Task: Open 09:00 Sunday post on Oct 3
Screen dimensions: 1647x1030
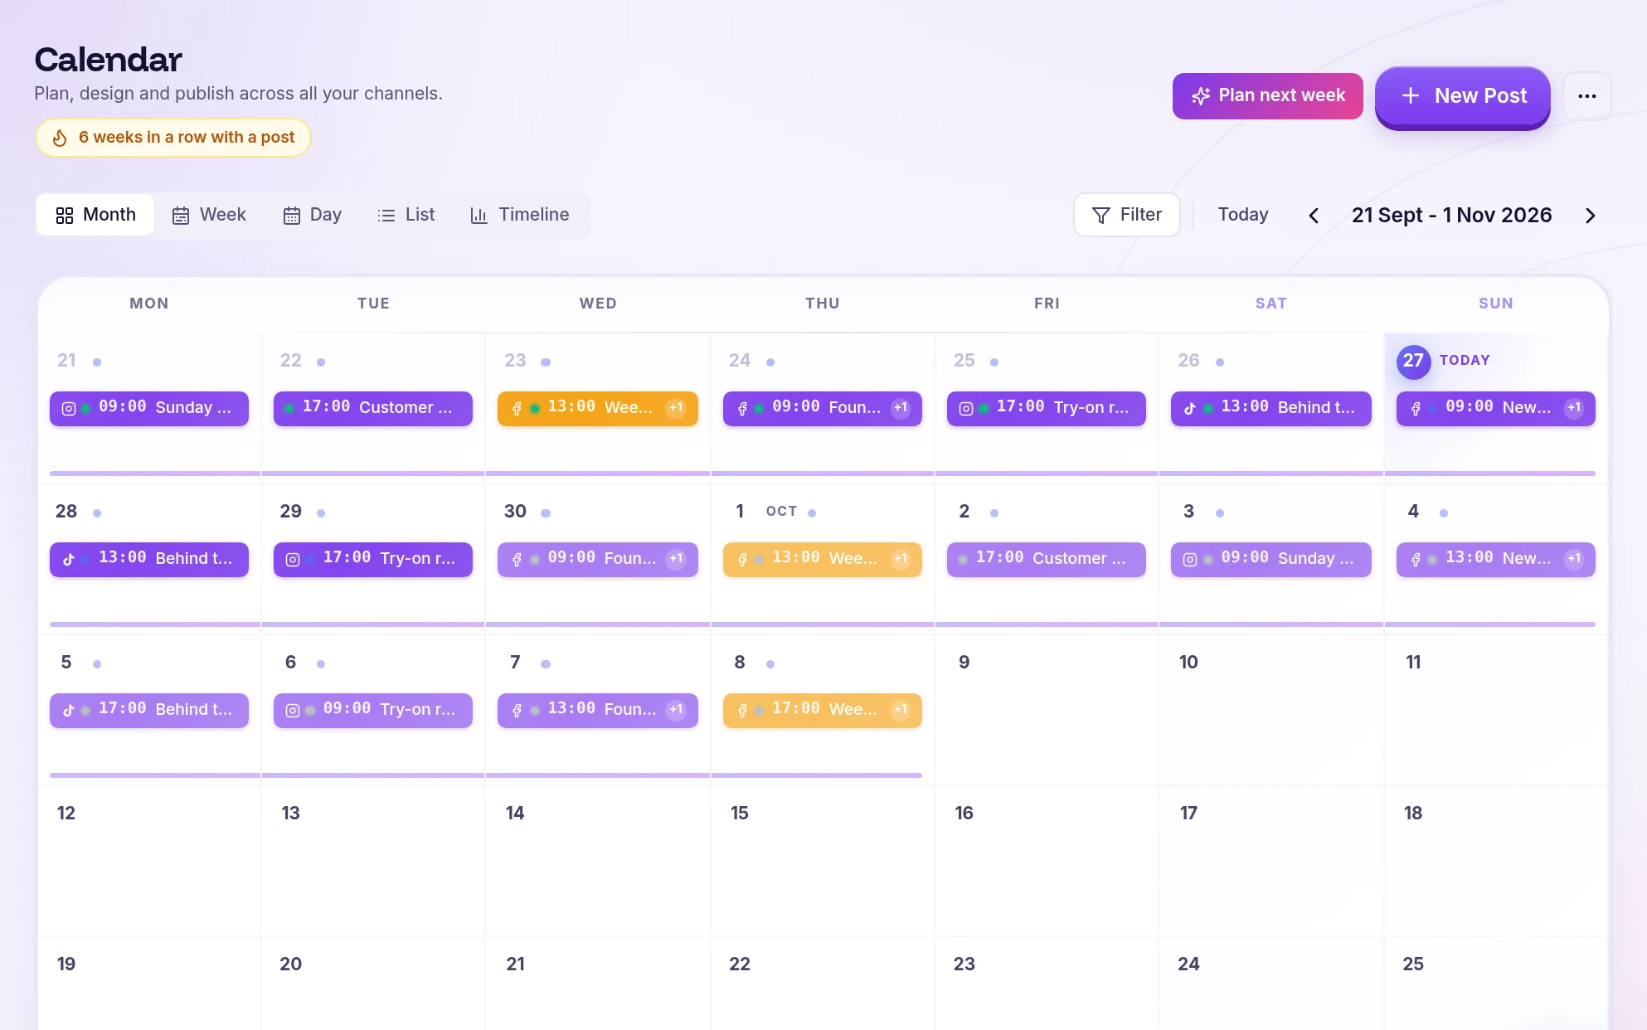Action: 1271,559
